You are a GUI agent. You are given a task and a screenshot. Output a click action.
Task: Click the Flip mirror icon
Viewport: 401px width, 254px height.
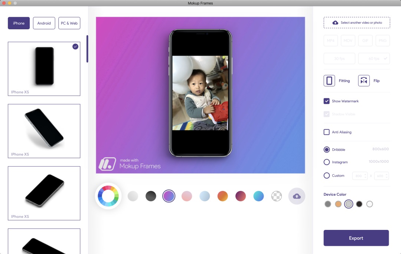point(364,80)
